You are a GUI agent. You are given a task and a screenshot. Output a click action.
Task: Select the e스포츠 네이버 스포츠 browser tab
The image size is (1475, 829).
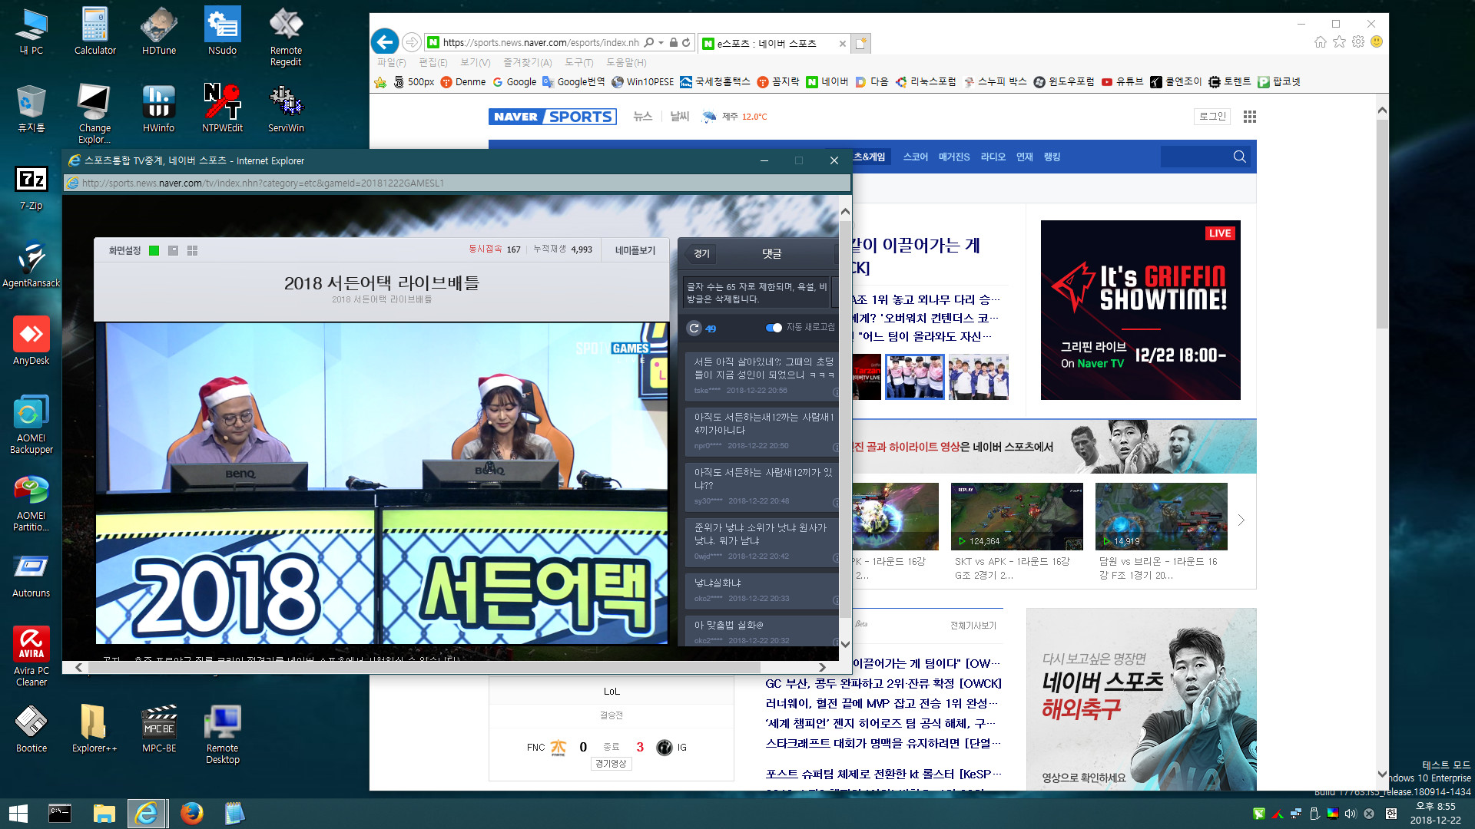pos(772,43)
